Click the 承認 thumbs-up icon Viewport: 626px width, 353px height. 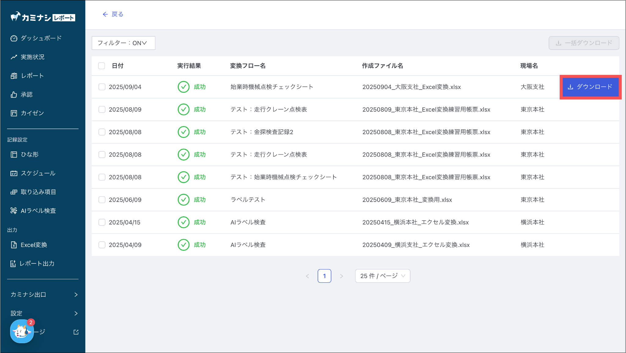pyautogui.click(x=14, y=95)
